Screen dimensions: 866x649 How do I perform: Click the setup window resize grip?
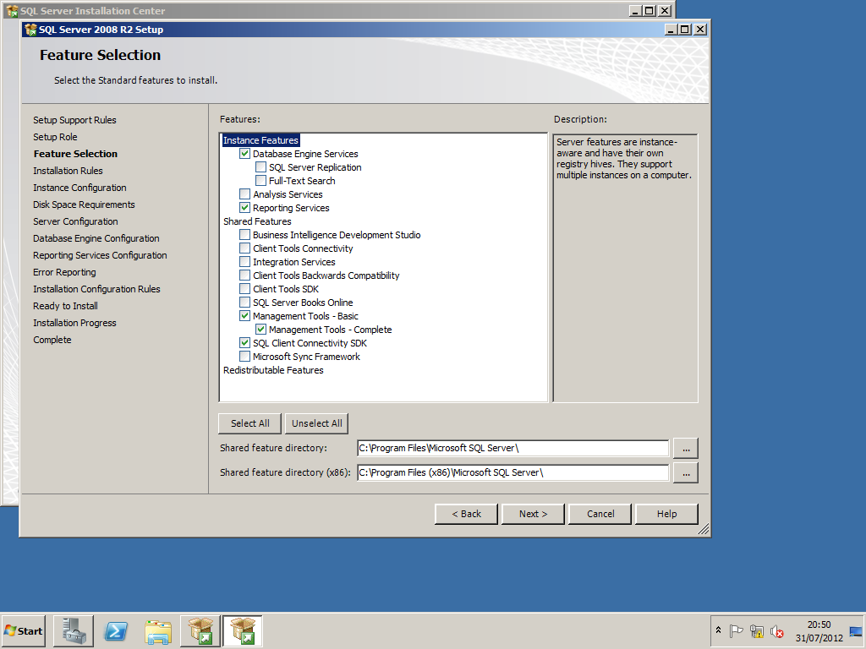(x=703, y=530)
